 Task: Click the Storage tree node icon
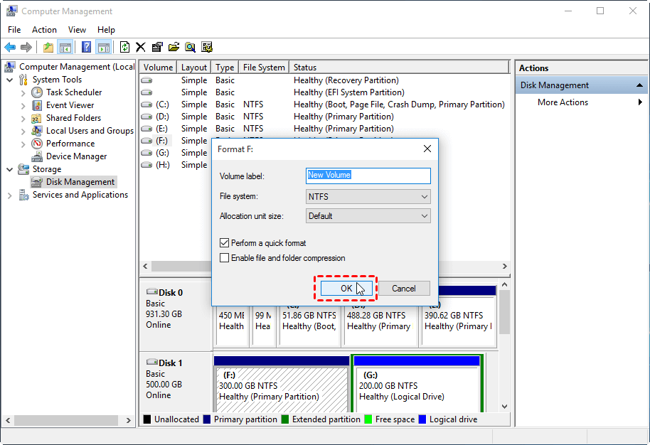[23, 169]
